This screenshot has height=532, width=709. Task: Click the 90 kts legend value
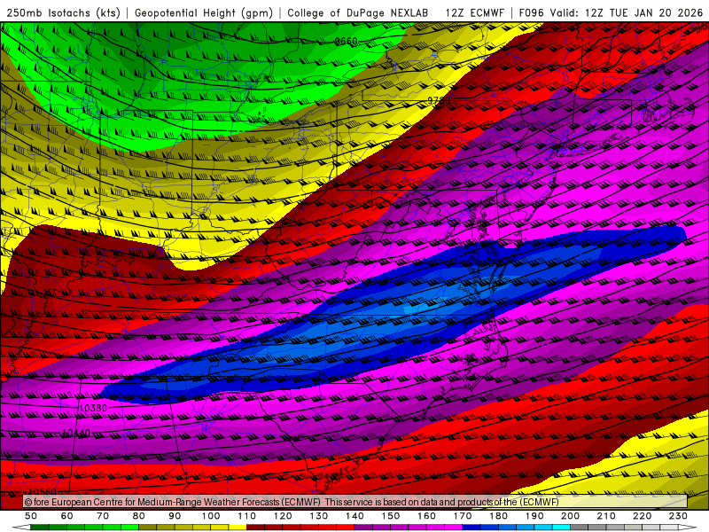(x=175, y=516)
